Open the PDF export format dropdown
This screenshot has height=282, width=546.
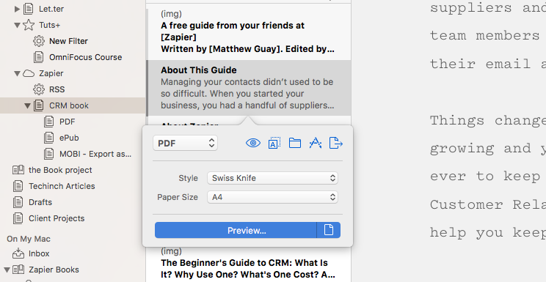coord(185,143)
